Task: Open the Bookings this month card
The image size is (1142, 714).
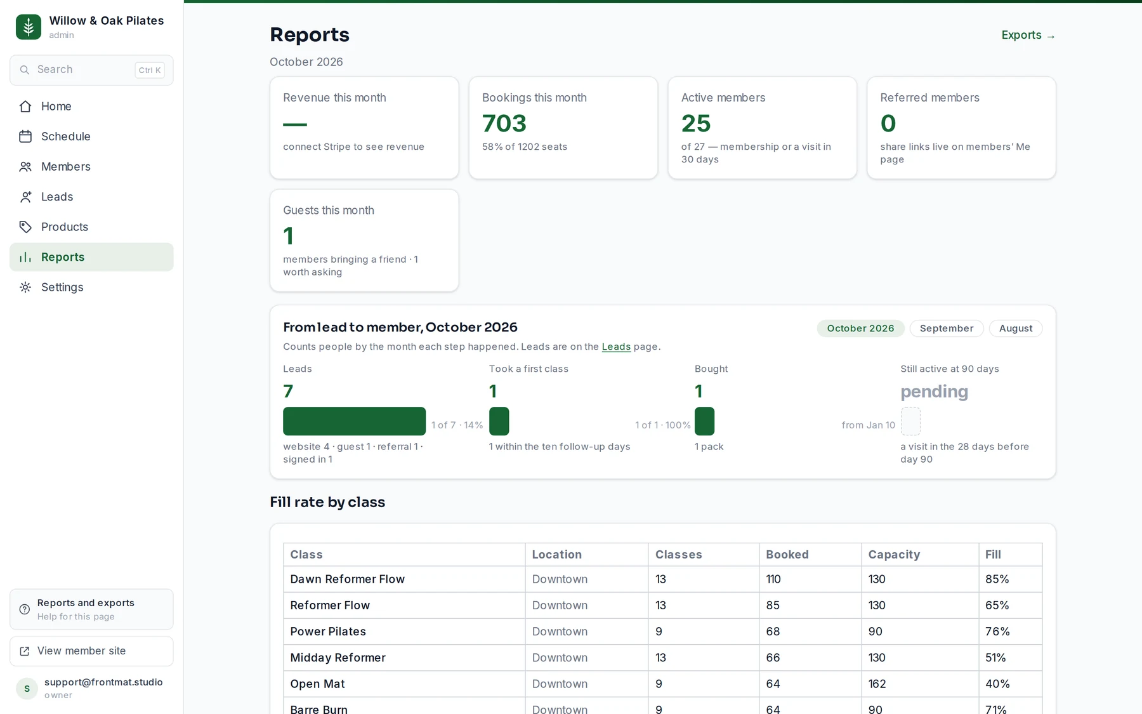Action: [563, 128]
